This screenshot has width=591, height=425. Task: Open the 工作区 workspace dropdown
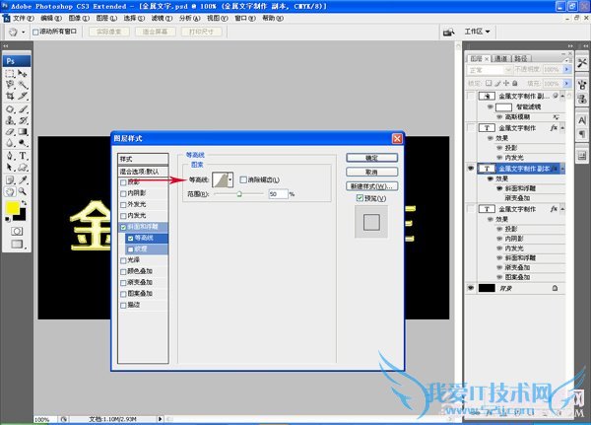click(x=477, y=32)
